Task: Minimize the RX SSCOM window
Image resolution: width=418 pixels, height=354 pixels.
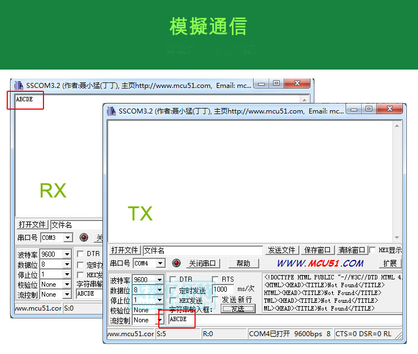Action: 261,83
